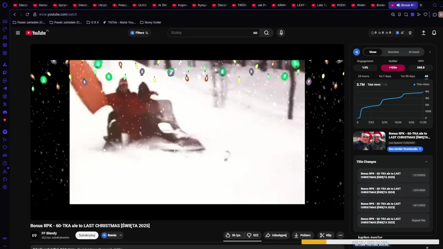Open a new browser tab
443x249 pixels.
(x=421, y=5)
